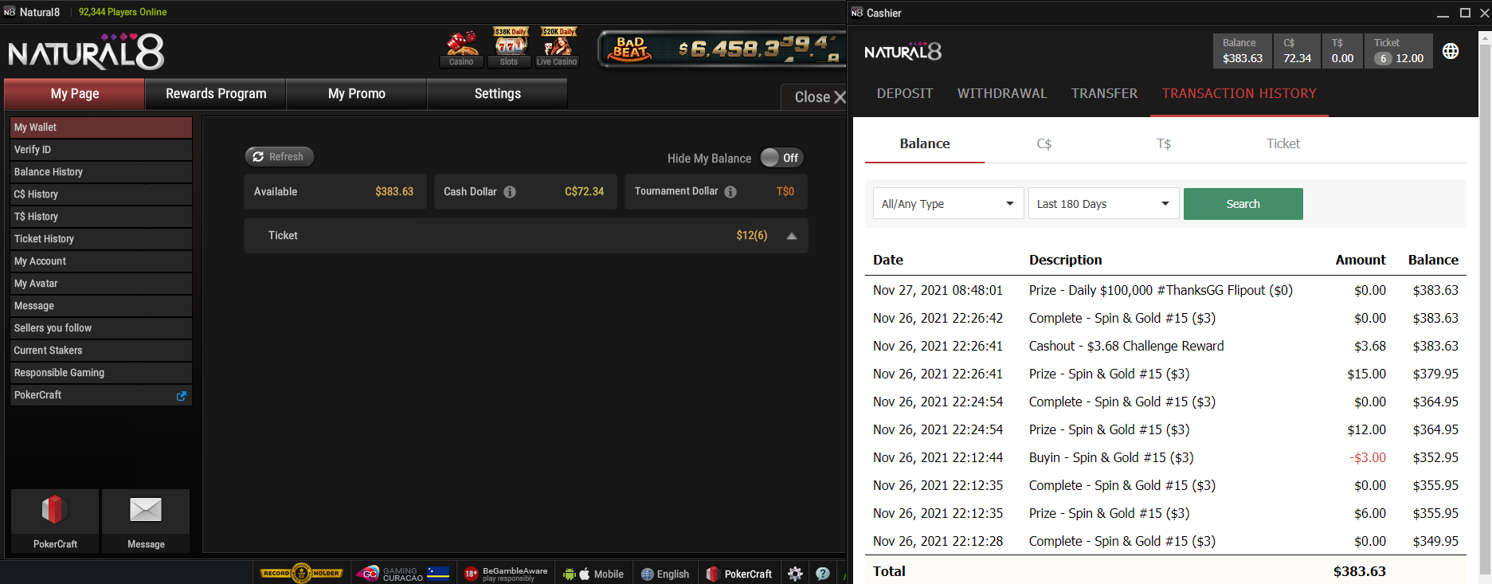This screenshot has width=1492, height=584.
Task: Open My Avatar in the sidebar
Action: (101, 284)
